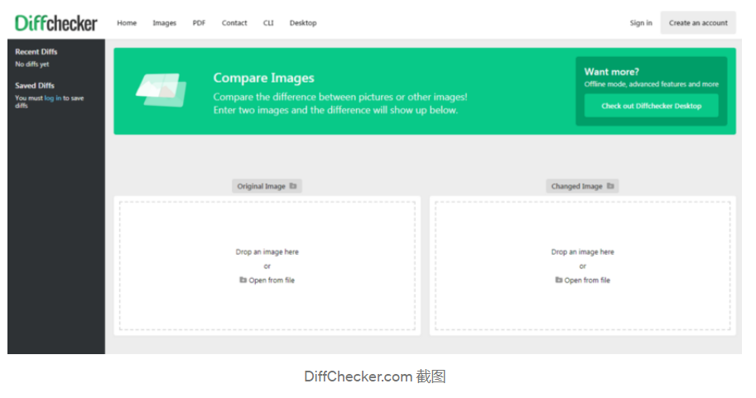Click the folder icon in the right drop zone
Viewport: 756px width, 398px height.
pos(559,280)
